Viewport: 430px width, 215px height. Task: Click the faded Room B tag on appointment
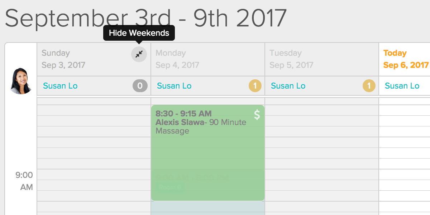pyautogui.click(x=171, y=187)
